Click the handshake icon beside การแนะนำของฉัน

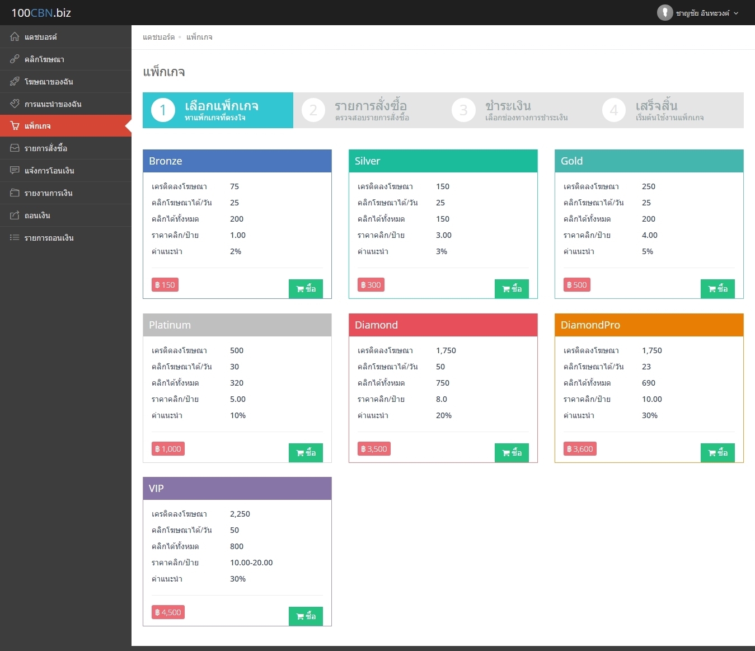[x=15, y=104]
